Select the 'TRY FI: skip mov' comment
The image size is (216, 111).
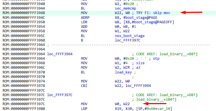tap(153, 13)
